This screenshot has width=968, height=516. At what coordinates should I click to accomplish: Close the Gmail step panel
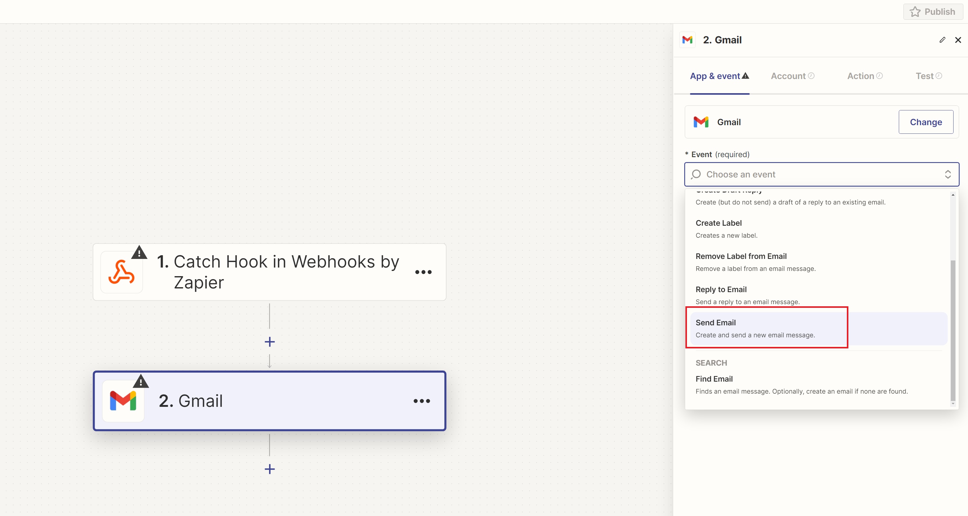pos(958,40)
